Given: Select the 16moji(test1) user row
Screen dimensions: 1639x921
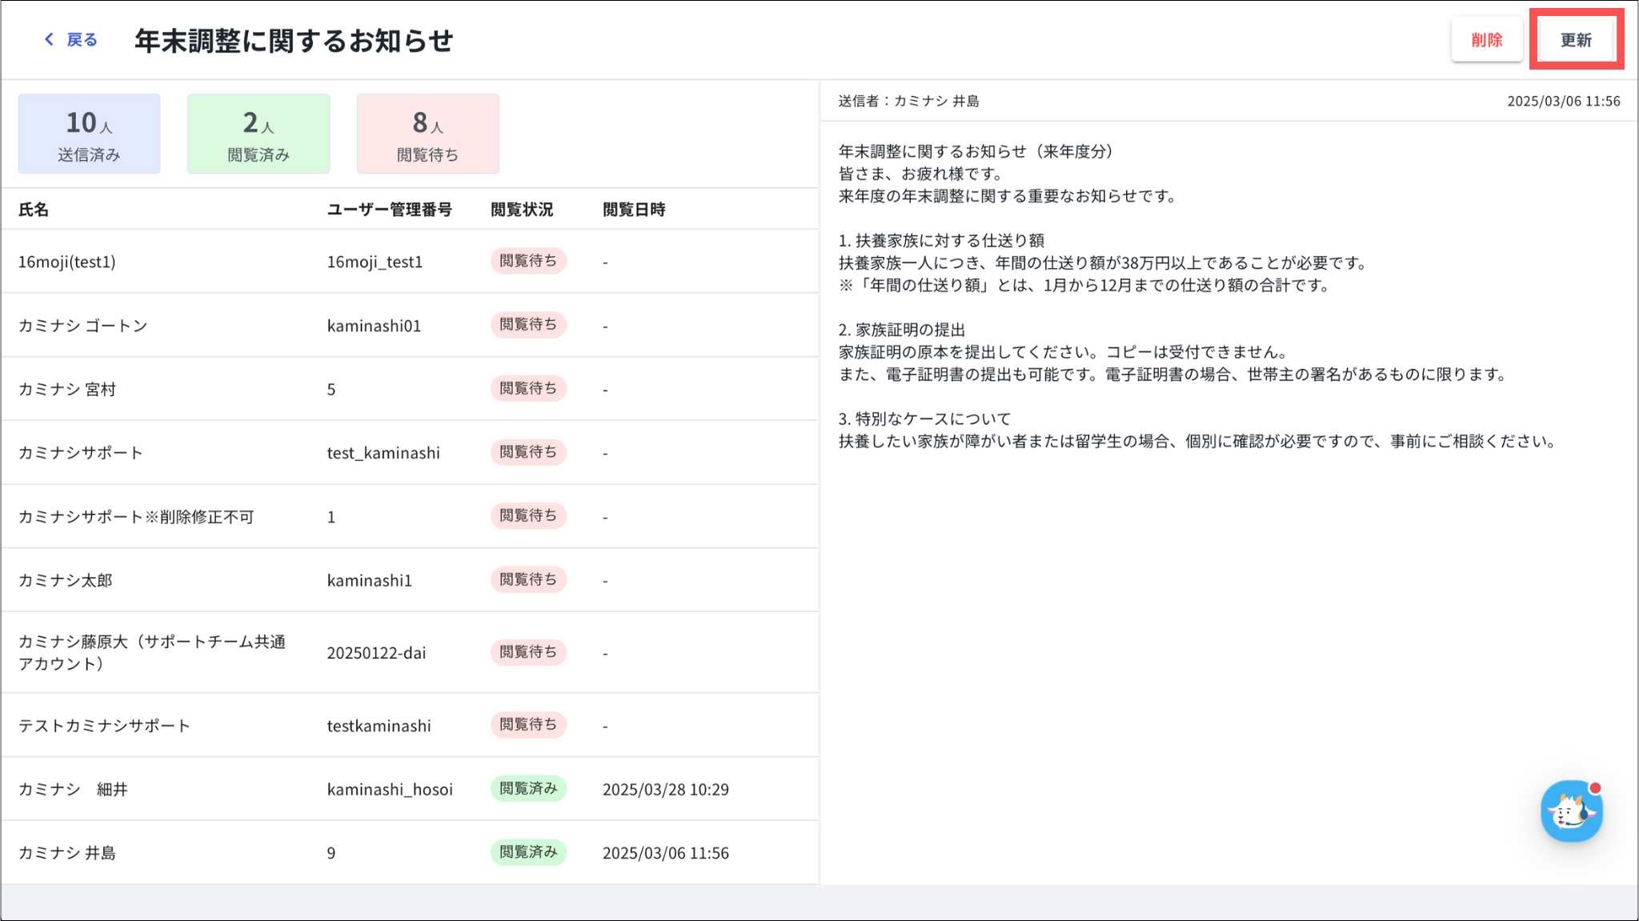Looking at the screenshot, I should tap(67, 262).
